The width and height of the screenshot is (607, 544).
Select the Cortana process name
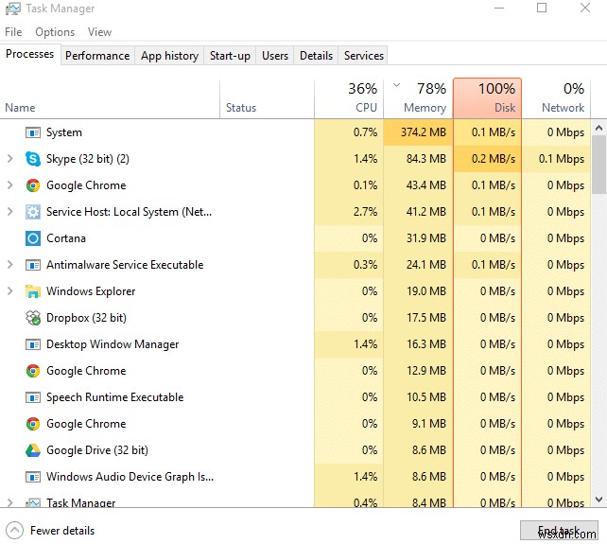tap(66, 238)
